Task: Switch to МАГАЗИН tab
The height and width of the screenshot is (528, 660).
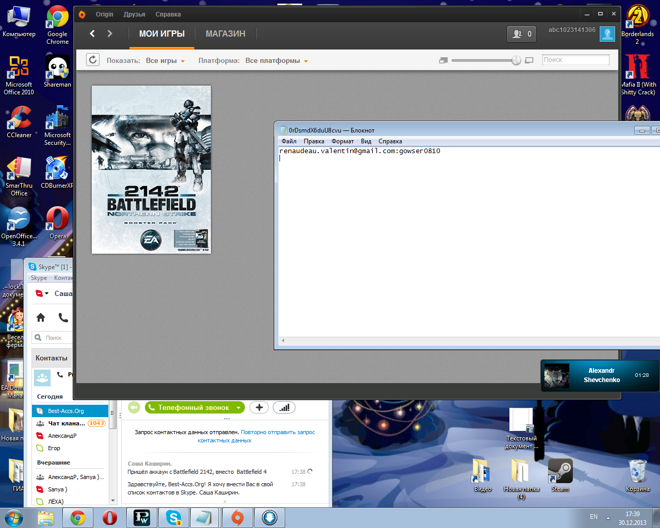Action: point(225,34)
